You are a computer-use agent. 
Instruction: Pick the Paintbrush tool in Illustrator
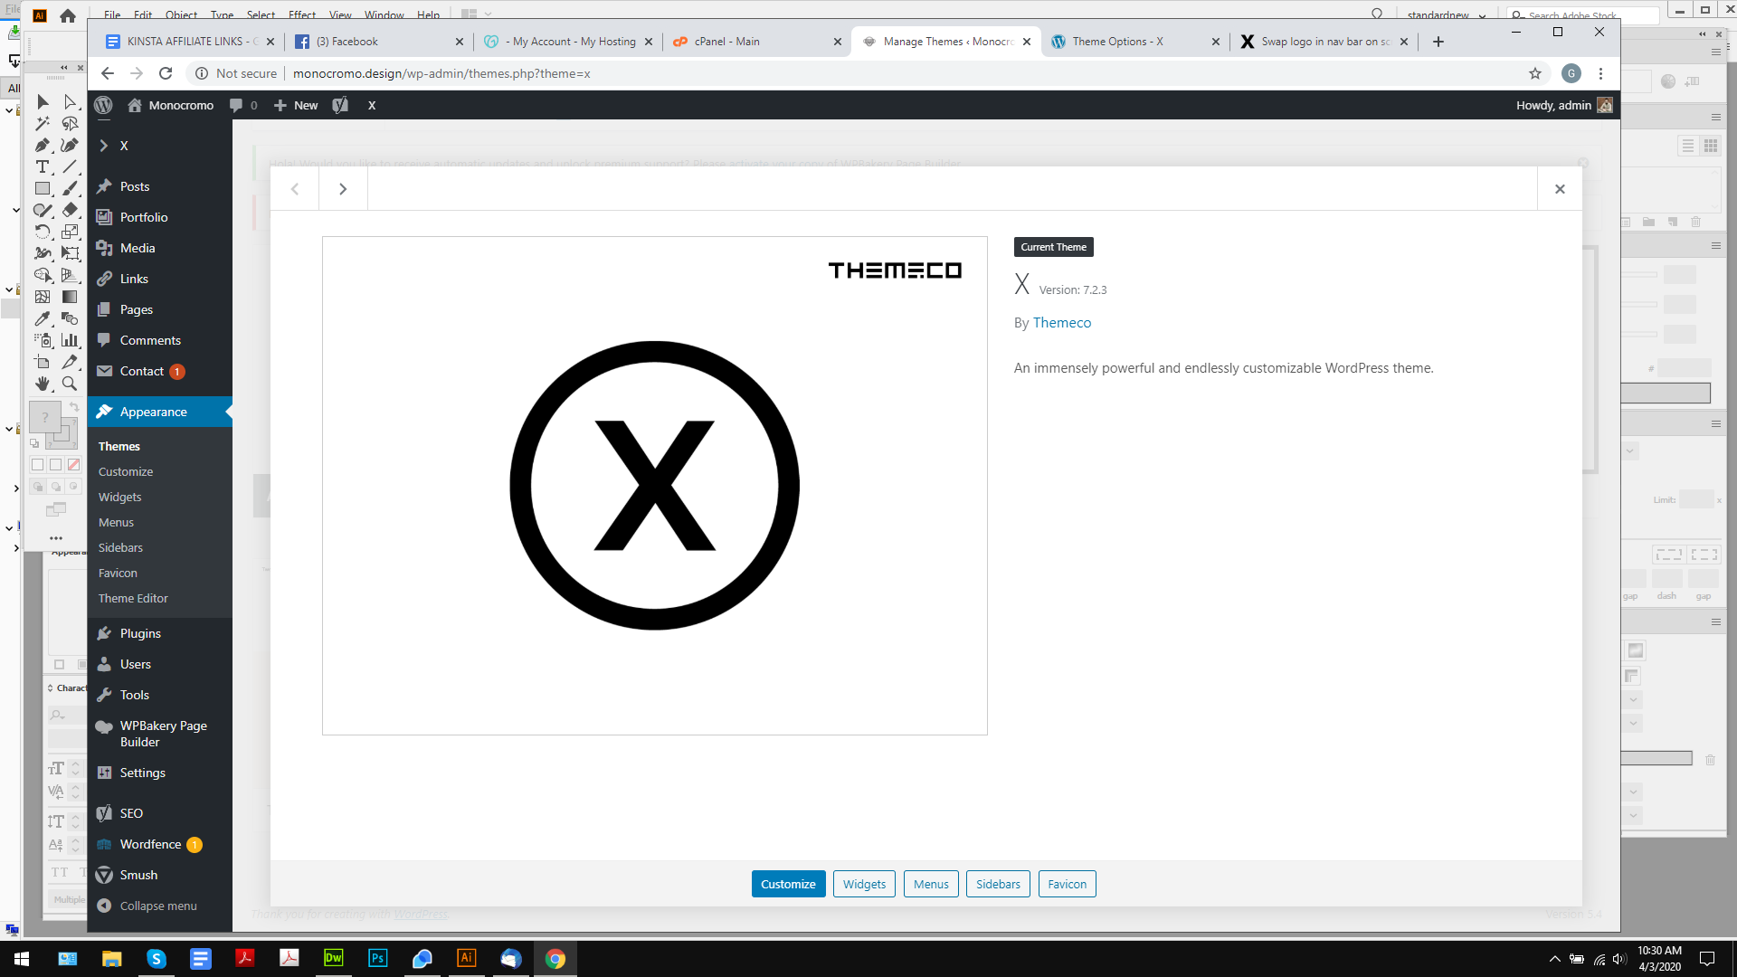point(70,188)
